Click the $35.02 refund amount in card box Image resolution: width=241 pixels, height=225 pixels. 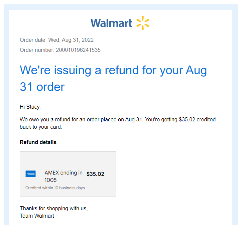pos(95,174)
